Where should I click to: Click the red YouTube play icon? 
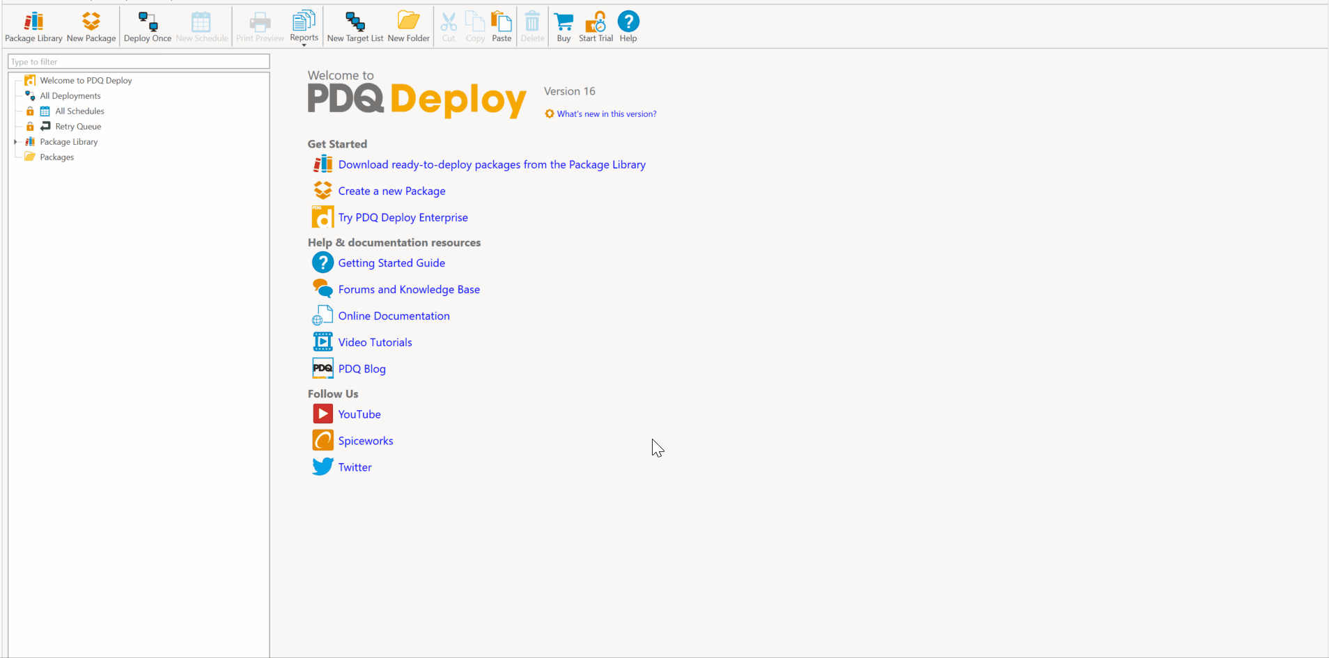tap(322, 414)
